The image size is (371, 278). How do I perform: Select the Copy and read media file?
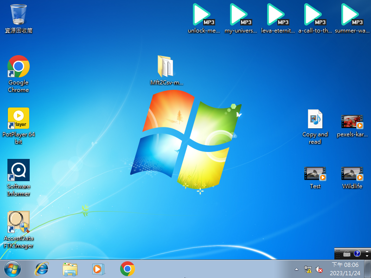[x=315, y=126]
